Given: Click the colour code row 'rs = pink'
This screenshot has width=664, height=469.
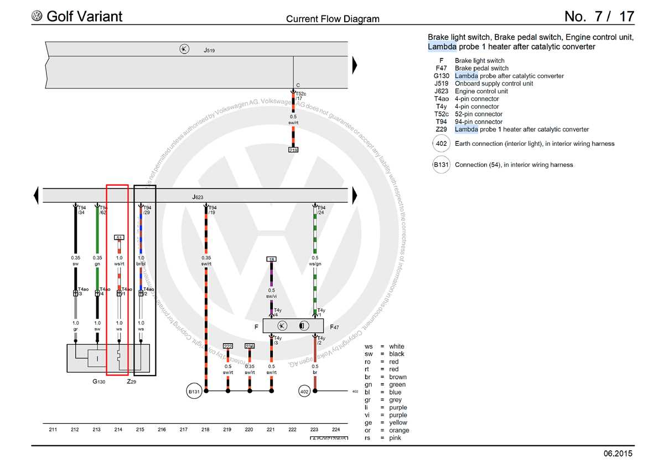Looking at the screenshot, I should (x=383, y=438).
